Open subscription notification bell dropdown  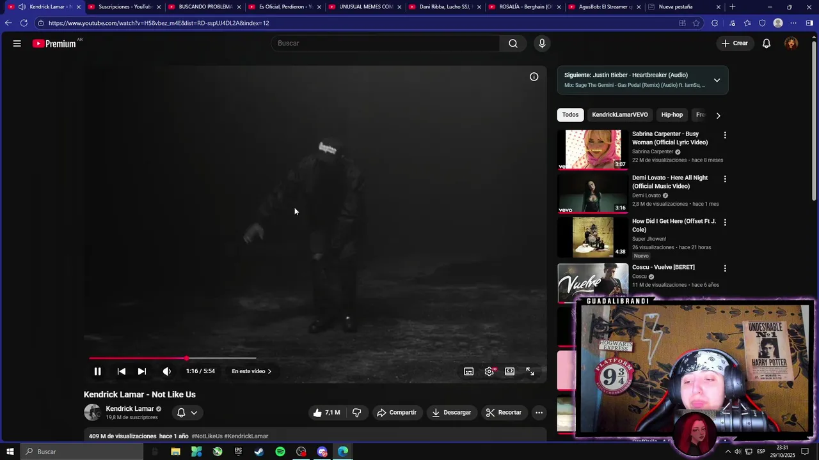187,413
